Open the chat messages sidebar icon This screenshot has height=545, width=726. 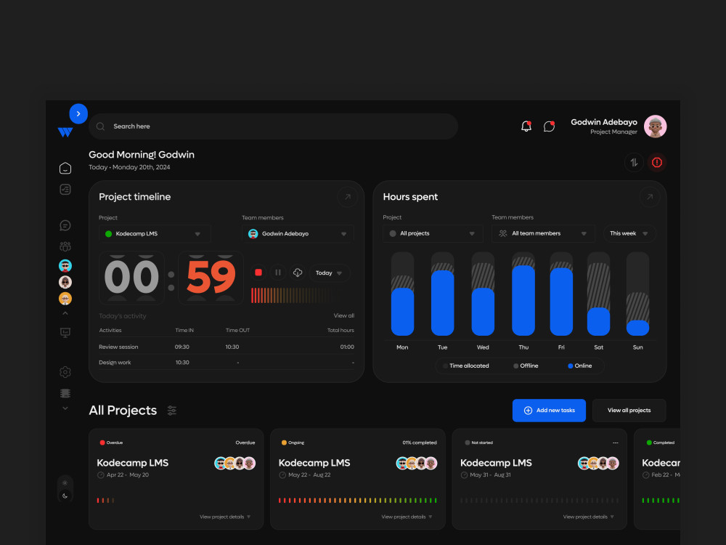pyautogui.click(x=65, y=225)
